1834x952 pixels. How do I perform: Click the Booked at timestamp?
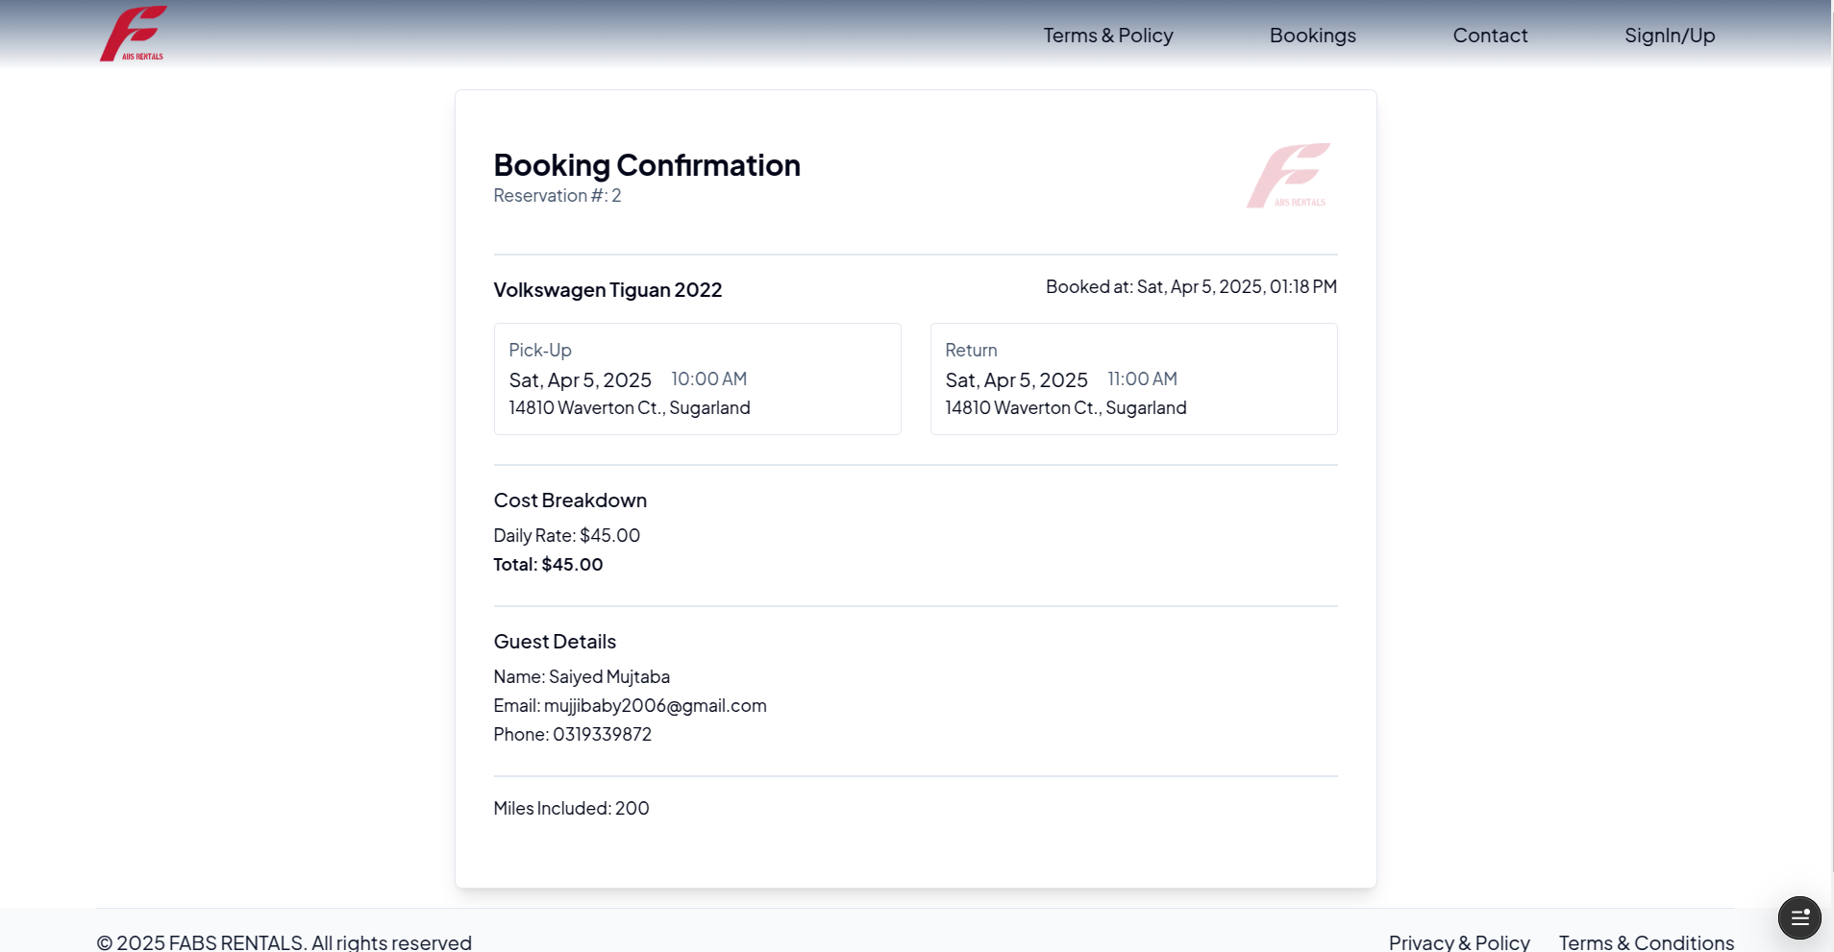(1191, 287)
